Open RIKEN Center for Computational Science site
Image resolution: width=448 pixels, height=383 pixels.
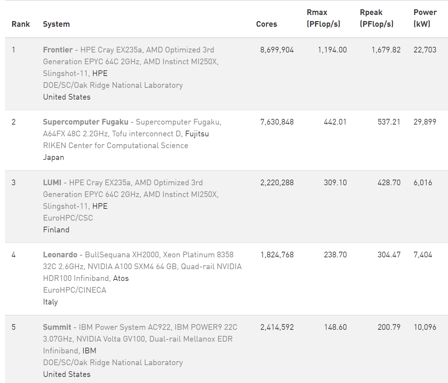(115, 146)
